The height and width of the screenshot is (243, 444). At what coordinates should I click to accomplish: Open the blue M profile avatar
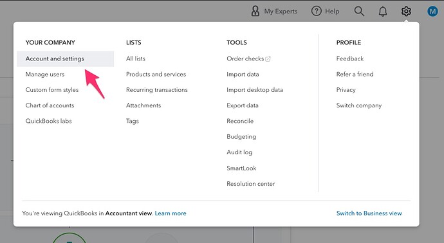(432, 12)
